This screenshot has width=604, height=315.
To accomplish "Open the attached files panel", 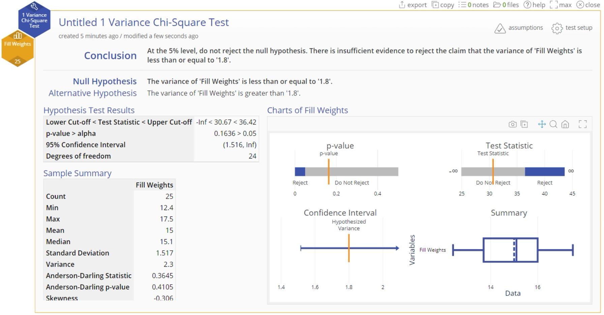I will (506, 5).
